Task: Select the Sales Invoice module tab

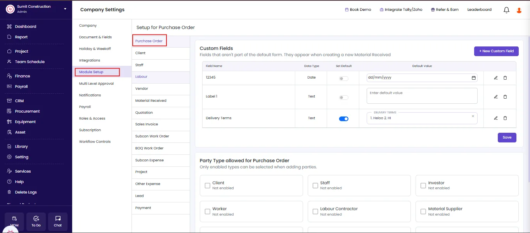Action: click(x=161, y=124)
